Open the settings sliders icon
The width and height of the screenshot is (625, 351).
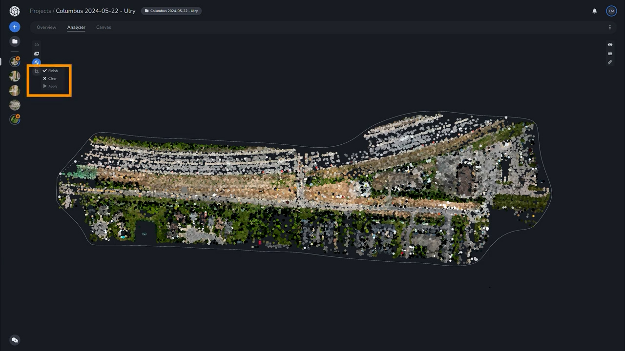610,54
